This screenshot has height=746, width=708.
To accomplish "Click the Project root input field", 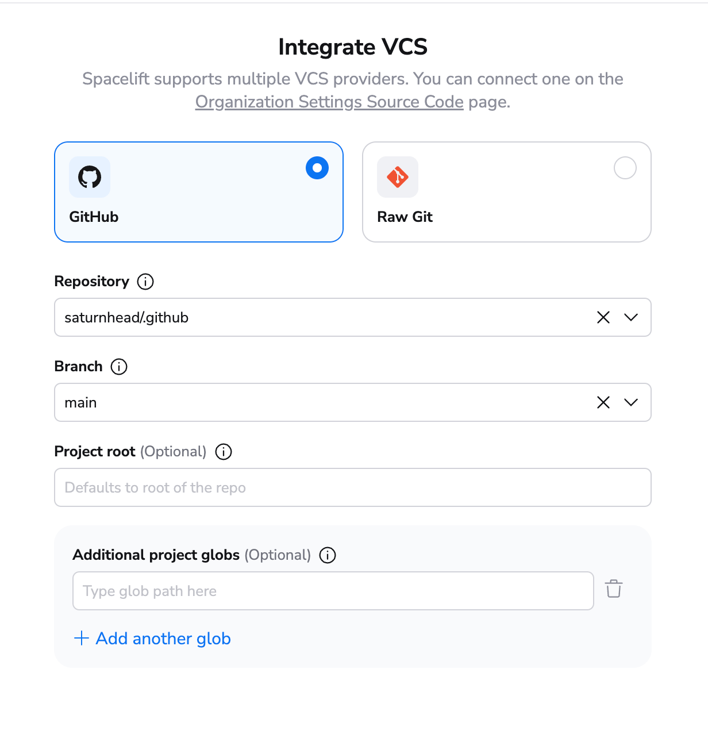I will click(352, 487).
